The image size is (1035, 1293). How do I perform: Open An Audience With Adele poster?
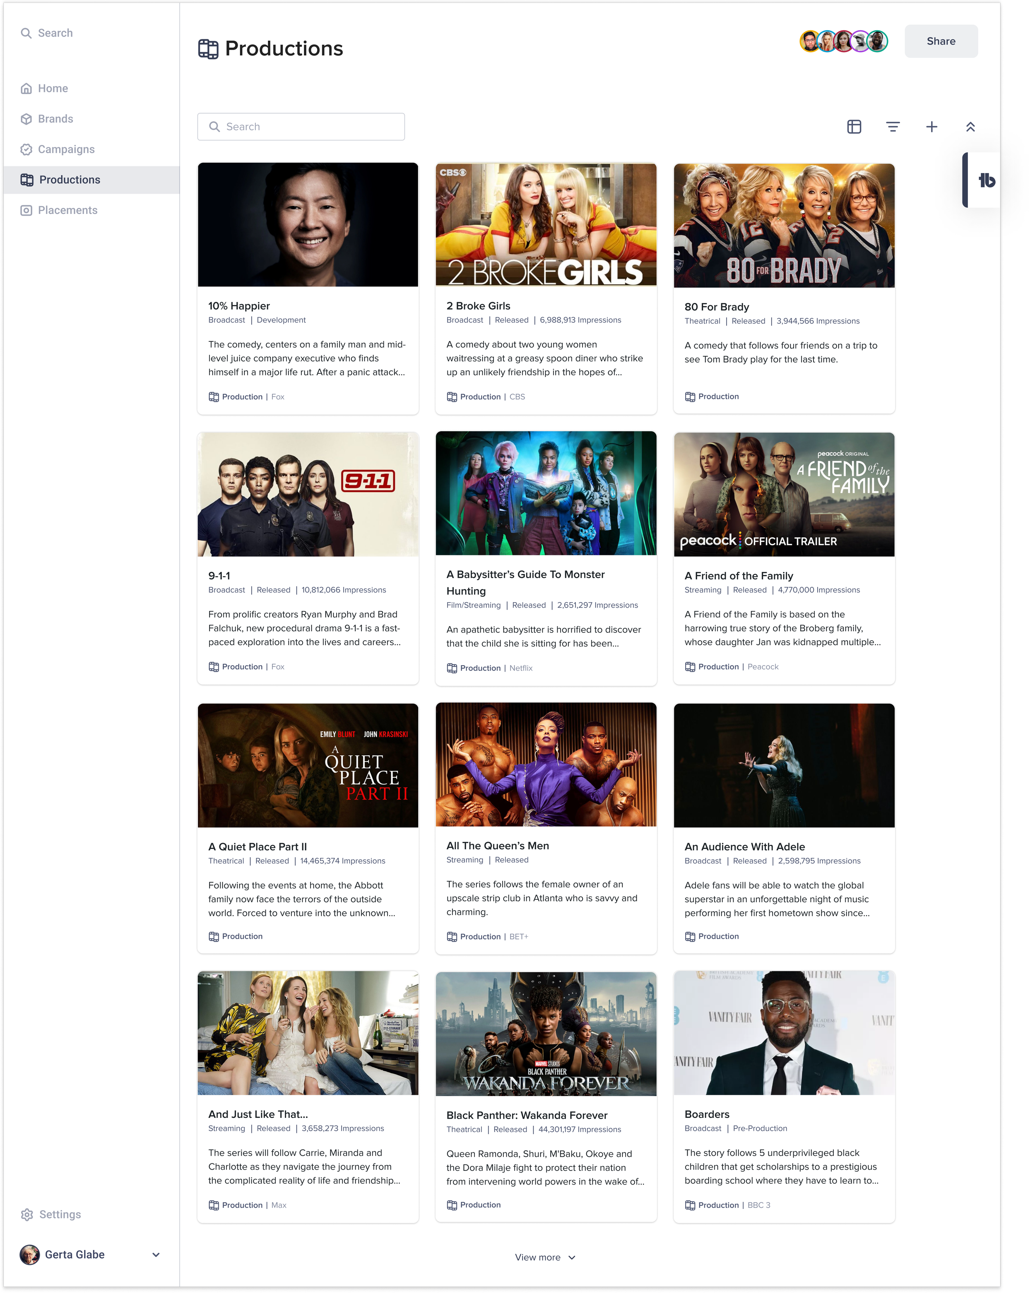tap(784, 765)
